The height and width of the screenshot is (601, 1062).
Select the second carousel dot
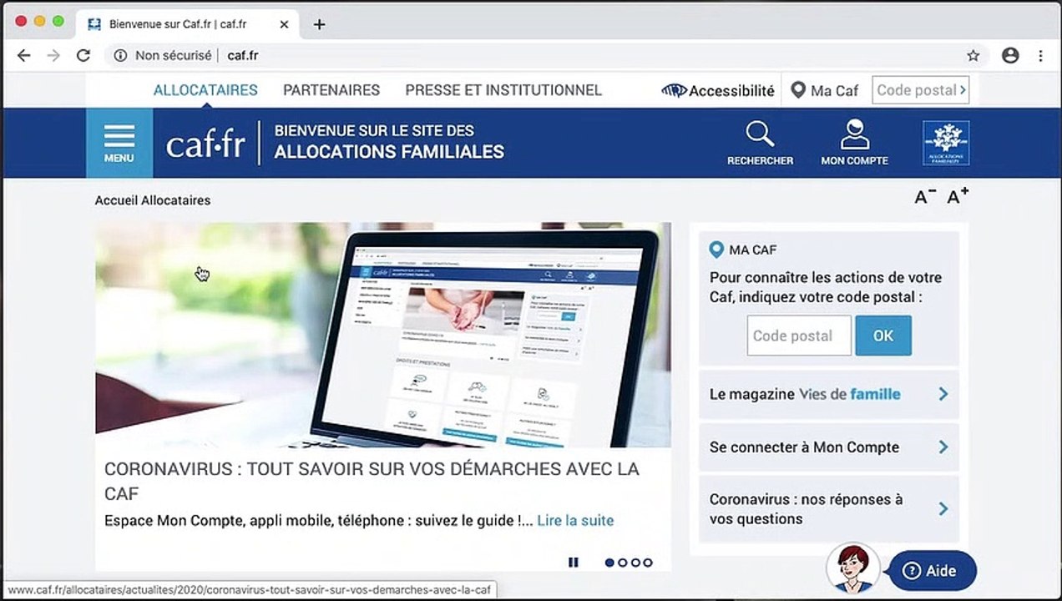[622, 563]
